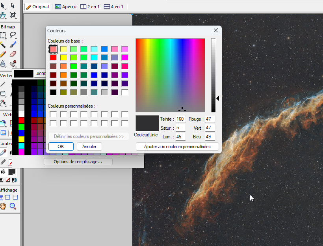Select the Pencil tool
Viewport: 323px width, 246px height.
tap(3, 54)
